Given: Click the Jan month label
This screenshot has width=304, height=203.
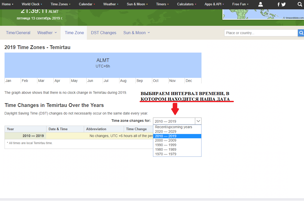Looking at the screenshot, I should [8, 81].
